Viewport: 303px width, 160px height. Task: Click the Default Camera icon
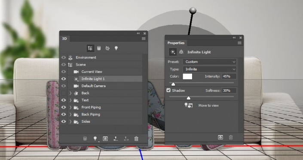click(x=76, y=86)
